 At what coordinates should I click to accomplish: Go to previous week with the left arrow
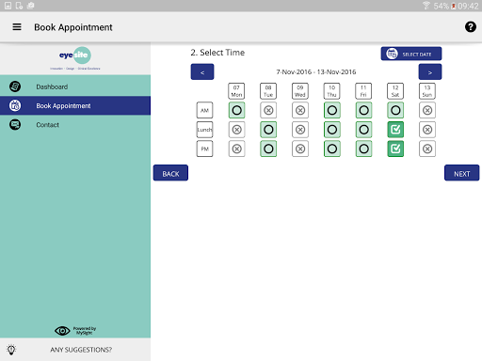click(x=202, y=71)
